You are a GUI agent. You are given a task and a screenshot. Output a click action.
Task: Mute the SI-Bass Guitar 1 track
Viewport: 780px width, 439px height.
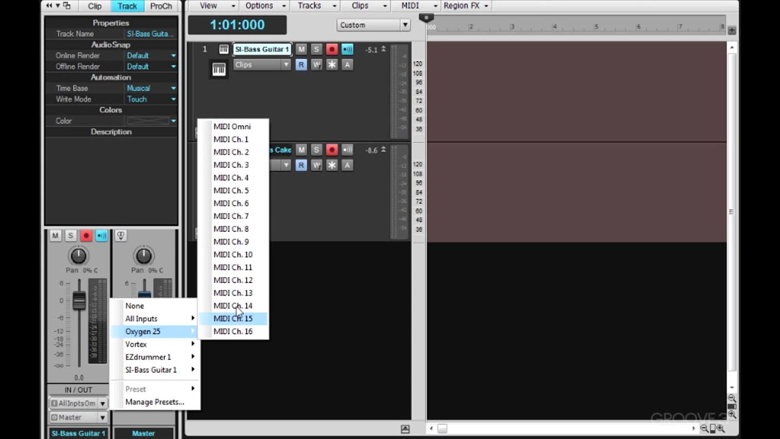[301, 49]
